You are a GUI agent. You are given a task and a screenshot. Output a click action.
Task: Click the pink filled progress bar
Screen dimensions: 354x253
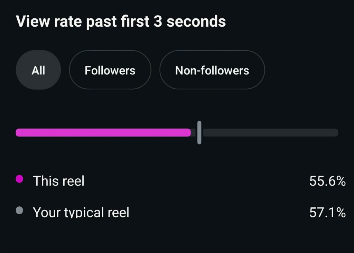(103, 133)
